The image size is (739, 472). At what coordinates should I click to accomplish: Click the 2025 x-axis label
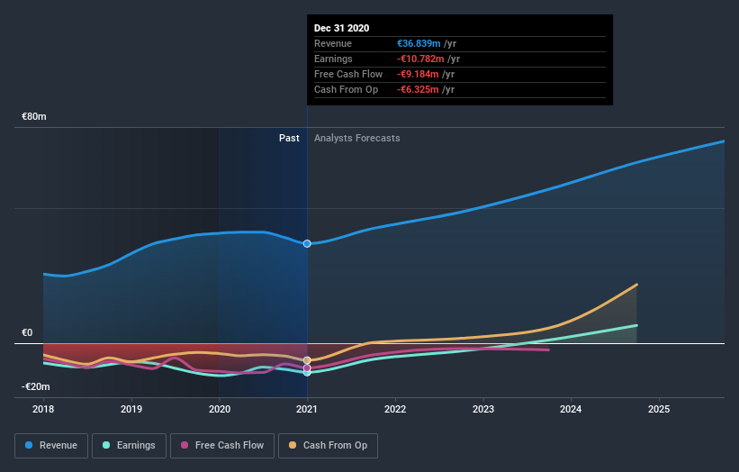click(x=659, y=409)
